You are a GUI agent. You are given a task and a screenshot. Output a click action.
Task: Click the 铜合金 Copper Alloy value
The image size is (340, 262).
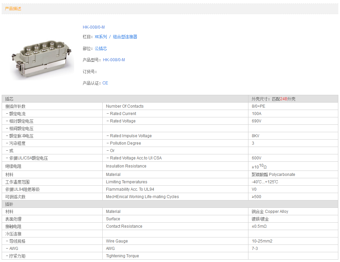[x=270, y=212]
